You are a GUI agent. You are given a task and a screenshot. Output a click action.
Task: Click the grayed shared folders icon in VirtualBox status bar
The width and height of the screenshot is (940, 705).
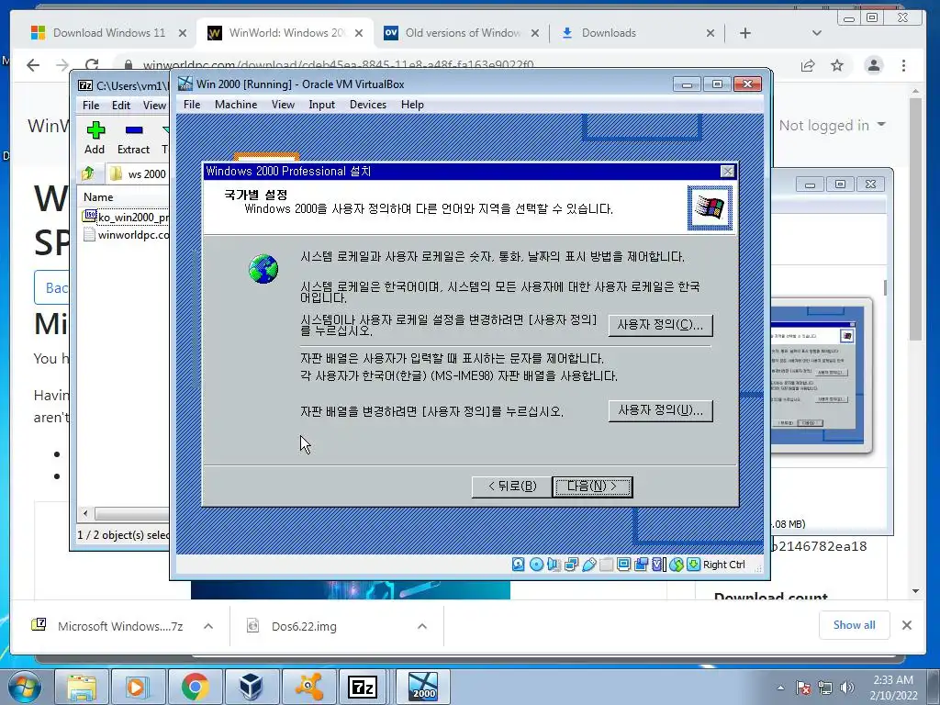point(606,565)
